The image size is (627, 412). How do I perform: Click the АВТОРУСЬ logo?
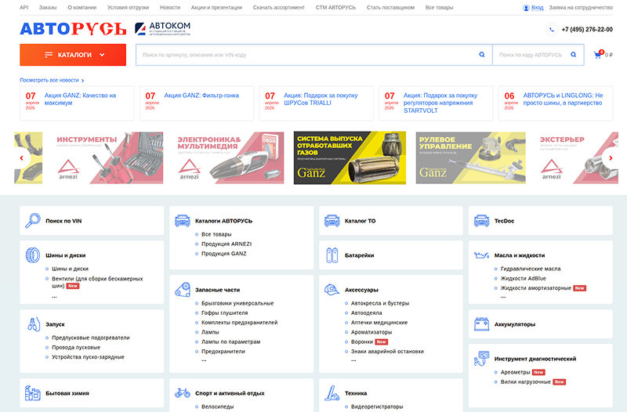(73, 29)
